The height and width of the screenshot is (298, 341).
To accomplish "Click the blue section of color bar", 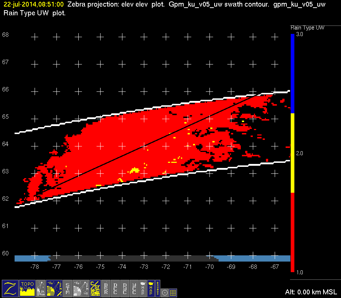I will [x=292, y=73].
